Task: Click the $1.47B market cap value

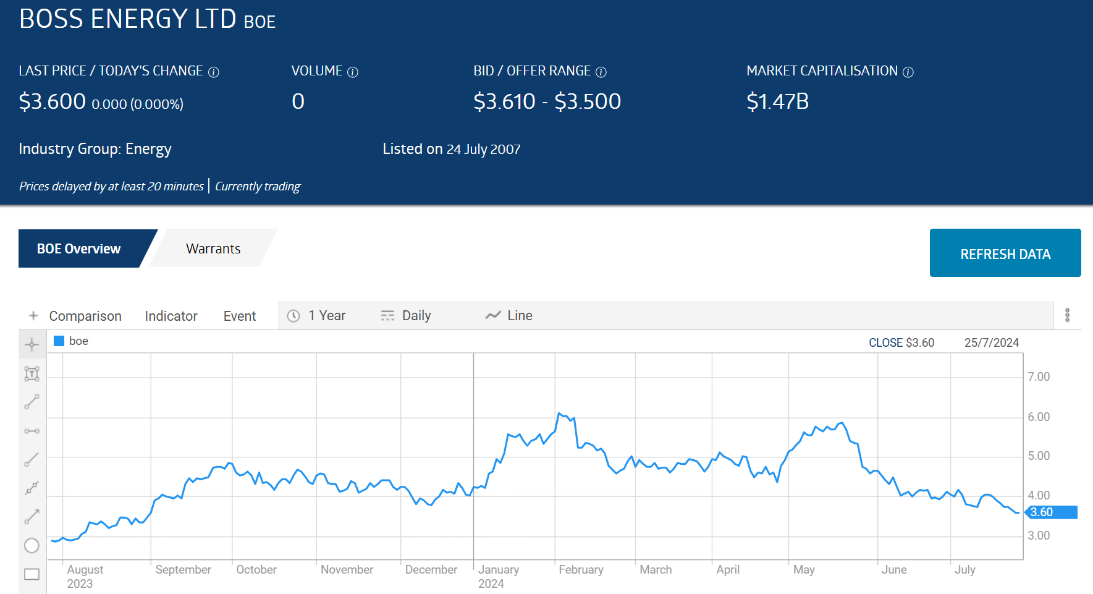Action: point(778,101)
